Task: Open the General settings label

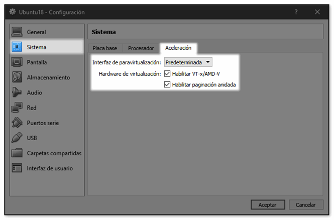Action: [36, 32]
